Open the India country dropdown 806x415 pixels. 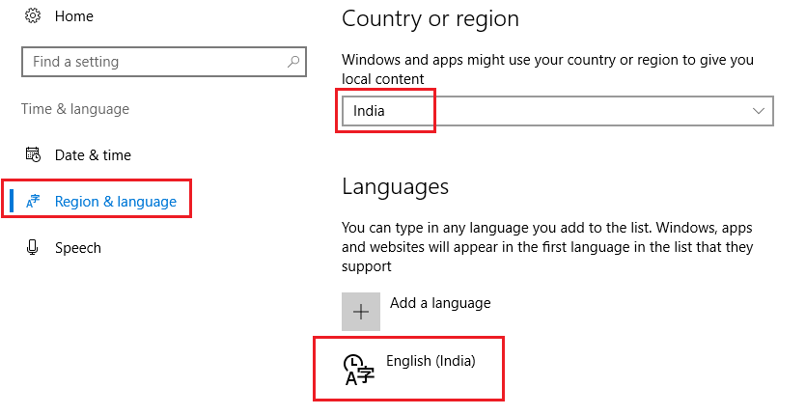[556, 111]
